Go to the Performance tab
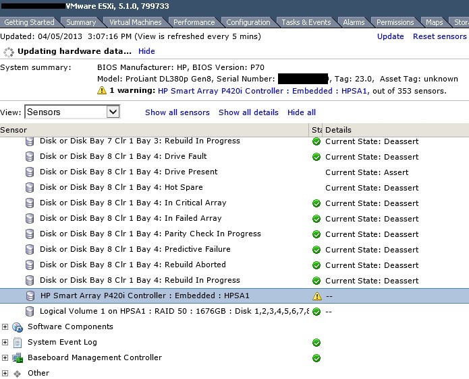 194,22
